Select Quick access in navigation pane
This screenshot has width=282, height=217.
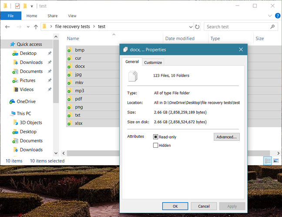pos(27,44)
